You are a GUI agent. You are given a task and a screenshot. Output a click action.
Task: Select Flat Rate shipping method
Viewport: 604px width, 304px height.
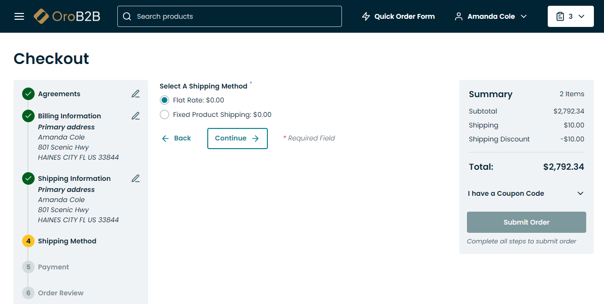(164, 100)
